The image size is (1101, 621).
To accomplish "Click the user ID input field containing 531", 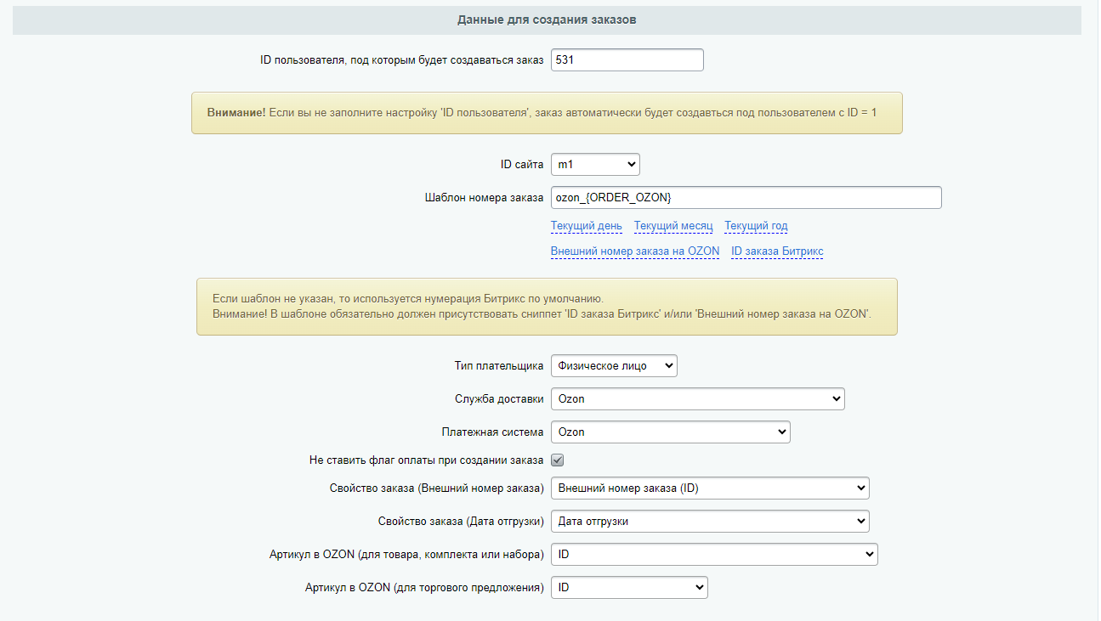I will 627,60.
